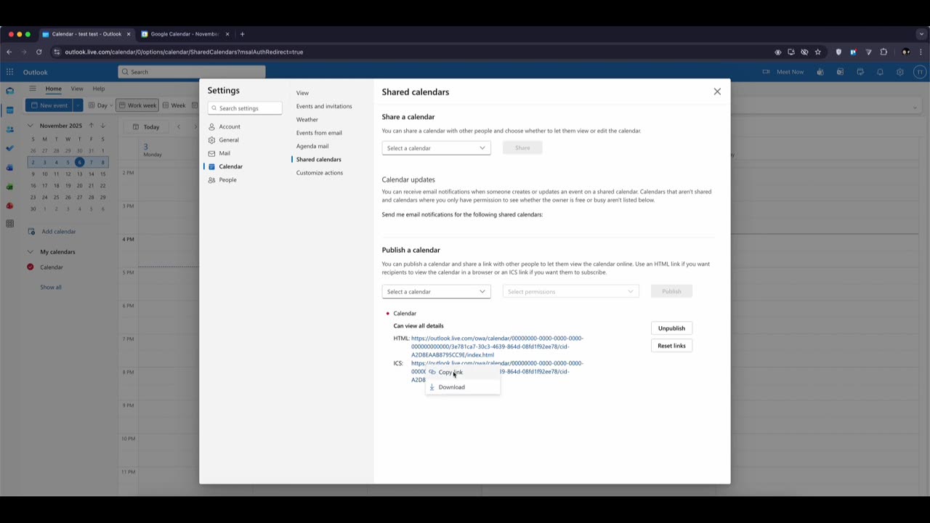Open To Do checkmark in app rail
The height and width of the screenshot is (523, 930).
pyautogui.click(x=9, y=148)
